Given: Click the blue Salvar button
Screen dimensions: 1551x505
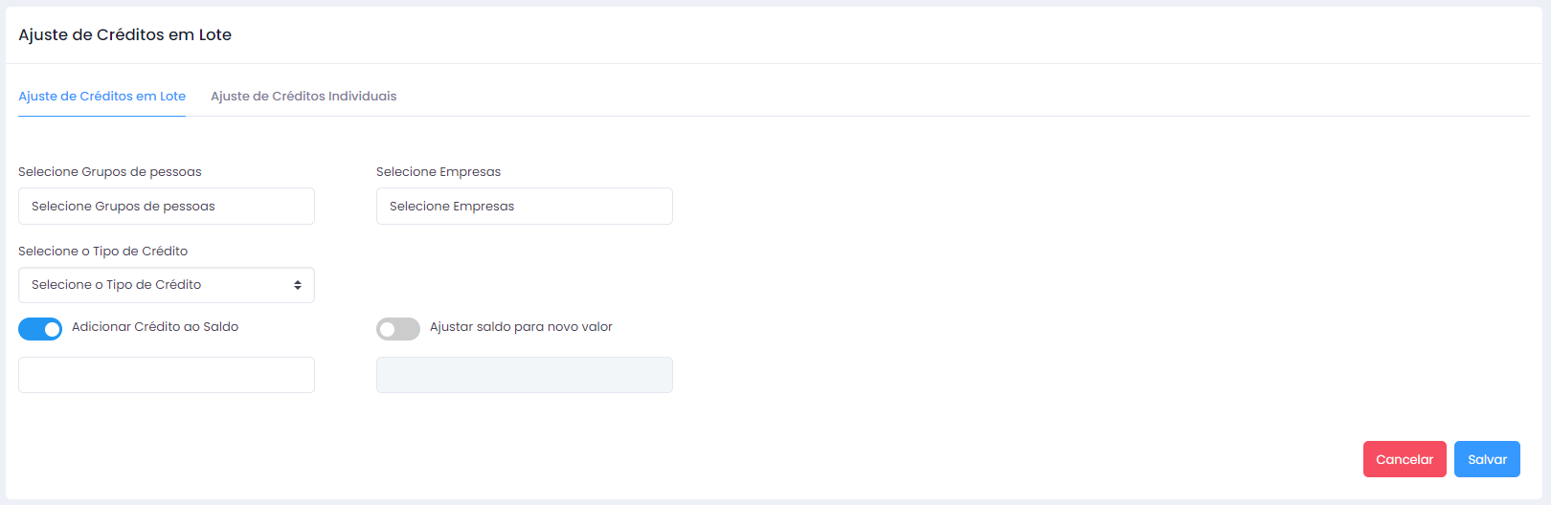Looking at the screenshot, I should coord(1487,459).
